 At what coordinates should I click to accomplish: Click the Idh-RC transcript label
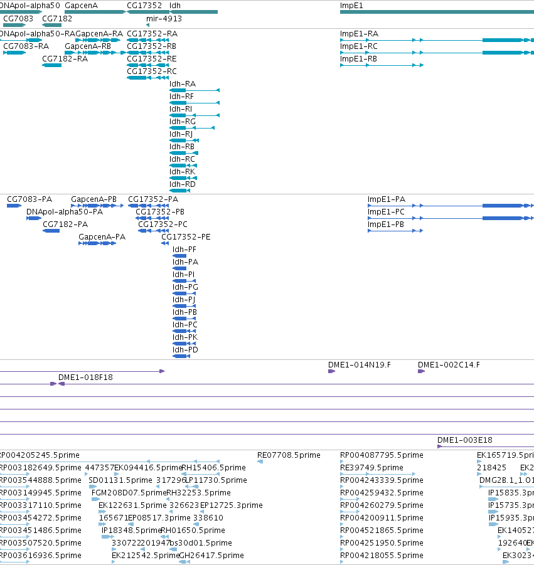point(182,159)
